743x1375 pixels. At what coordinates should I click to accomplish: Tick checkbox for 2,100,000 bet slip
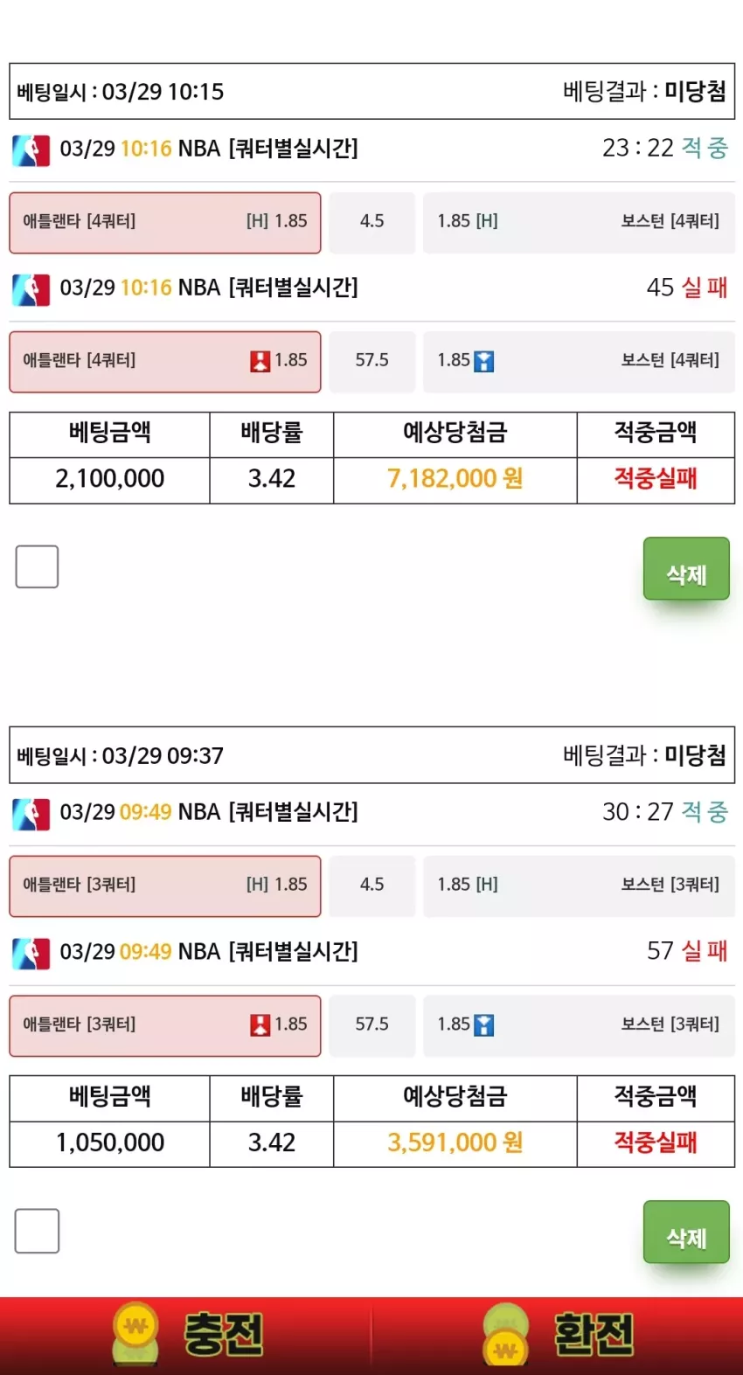pos(37,566)
